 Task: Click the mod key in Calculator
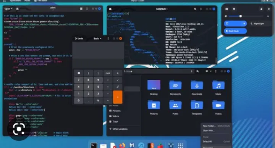pyautogui.click(x=108, y=73)
